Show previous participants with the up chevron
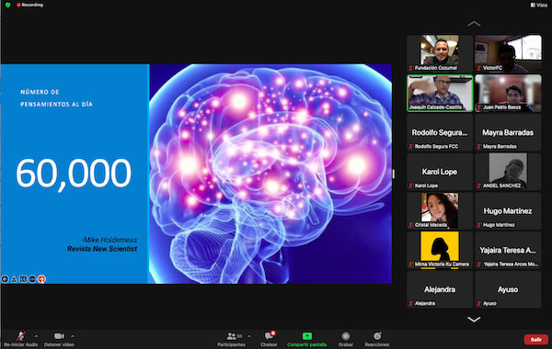Image resolution: width=552 pixels, height=349 pixels. (474, 24)
